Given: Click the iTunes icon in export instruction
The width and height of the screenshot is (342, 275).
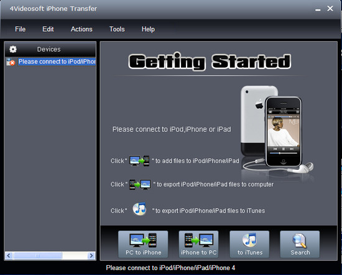Looking at the screenshot, I should pyautogui.click(x=139, y=209).
